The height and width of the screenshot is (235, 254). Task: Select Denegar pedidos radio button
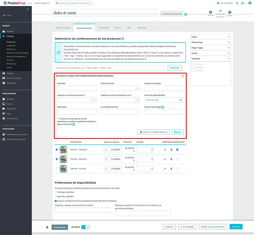56,192
